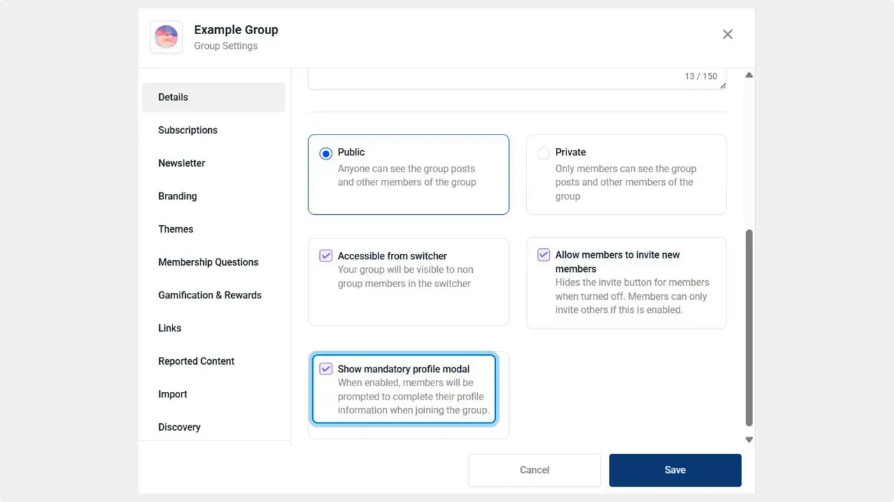Click the resize handle on the description field

pos(722,85)
